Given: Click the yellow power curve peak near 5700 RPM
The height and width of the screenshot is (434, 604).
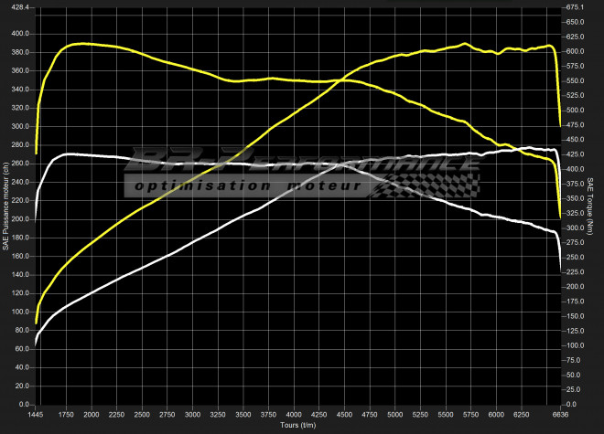Looking at the screenshot, I should (465, 44).
